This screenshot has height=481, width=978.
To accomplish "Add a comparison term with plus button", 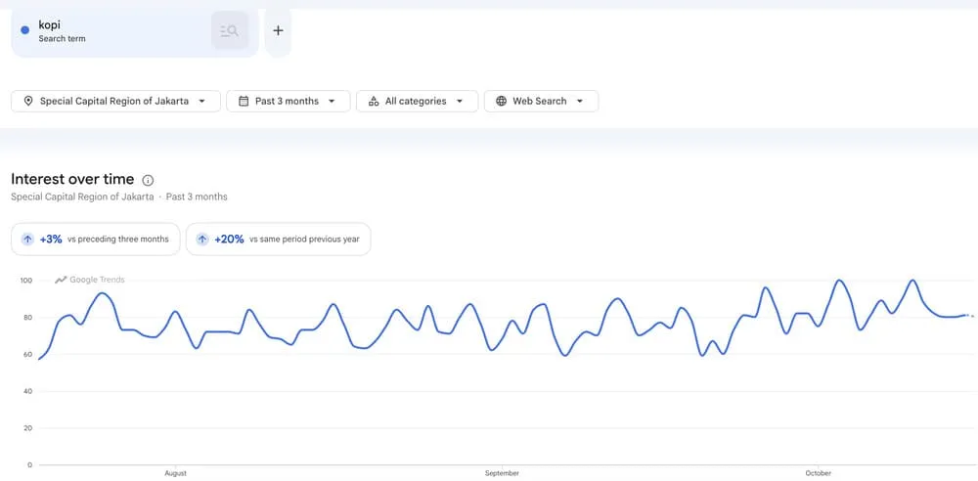I will click(x=278, y=30).
